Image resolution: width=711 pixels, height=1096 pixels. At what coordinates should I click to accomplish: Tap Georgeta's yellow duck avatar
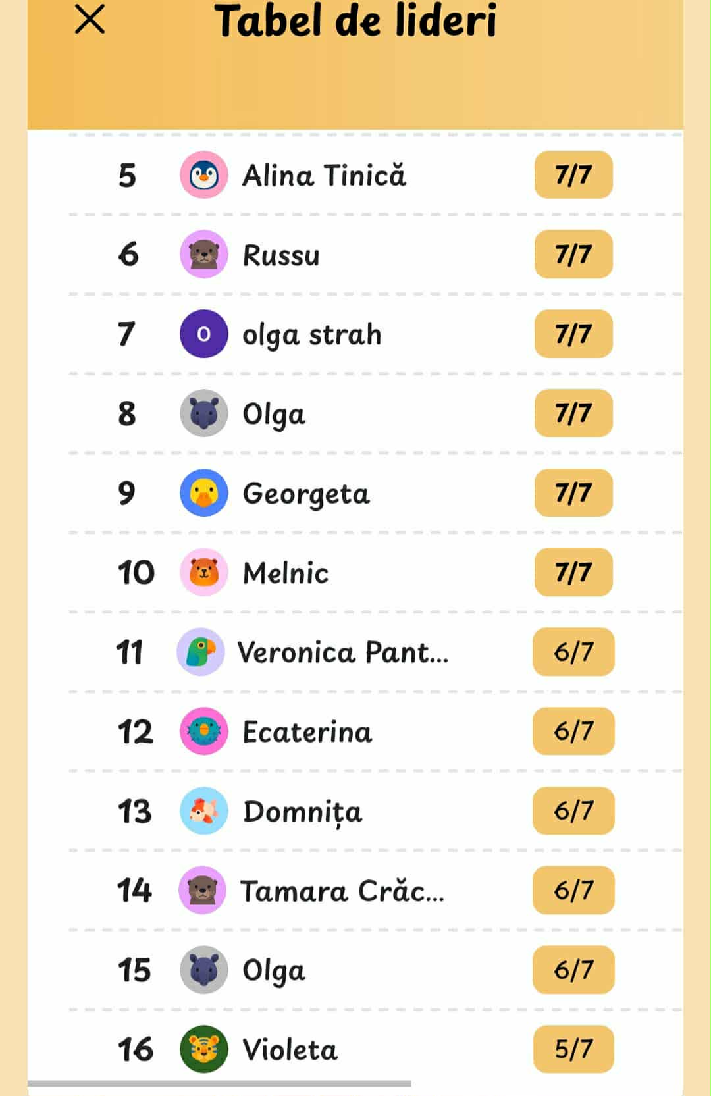tap(204, 493)
